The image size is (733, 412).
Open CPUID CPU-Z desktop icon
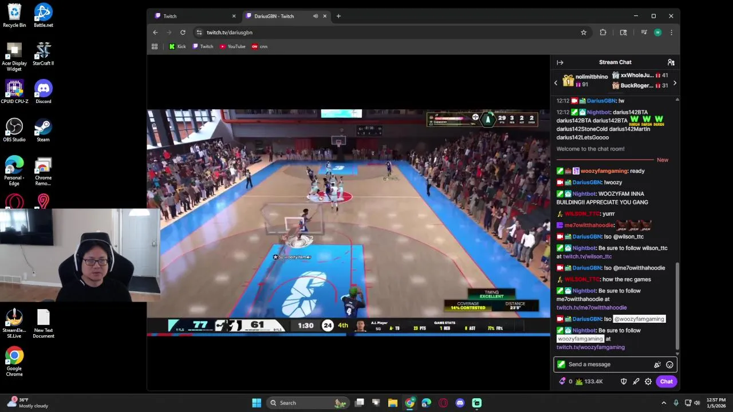click(14, 92)
